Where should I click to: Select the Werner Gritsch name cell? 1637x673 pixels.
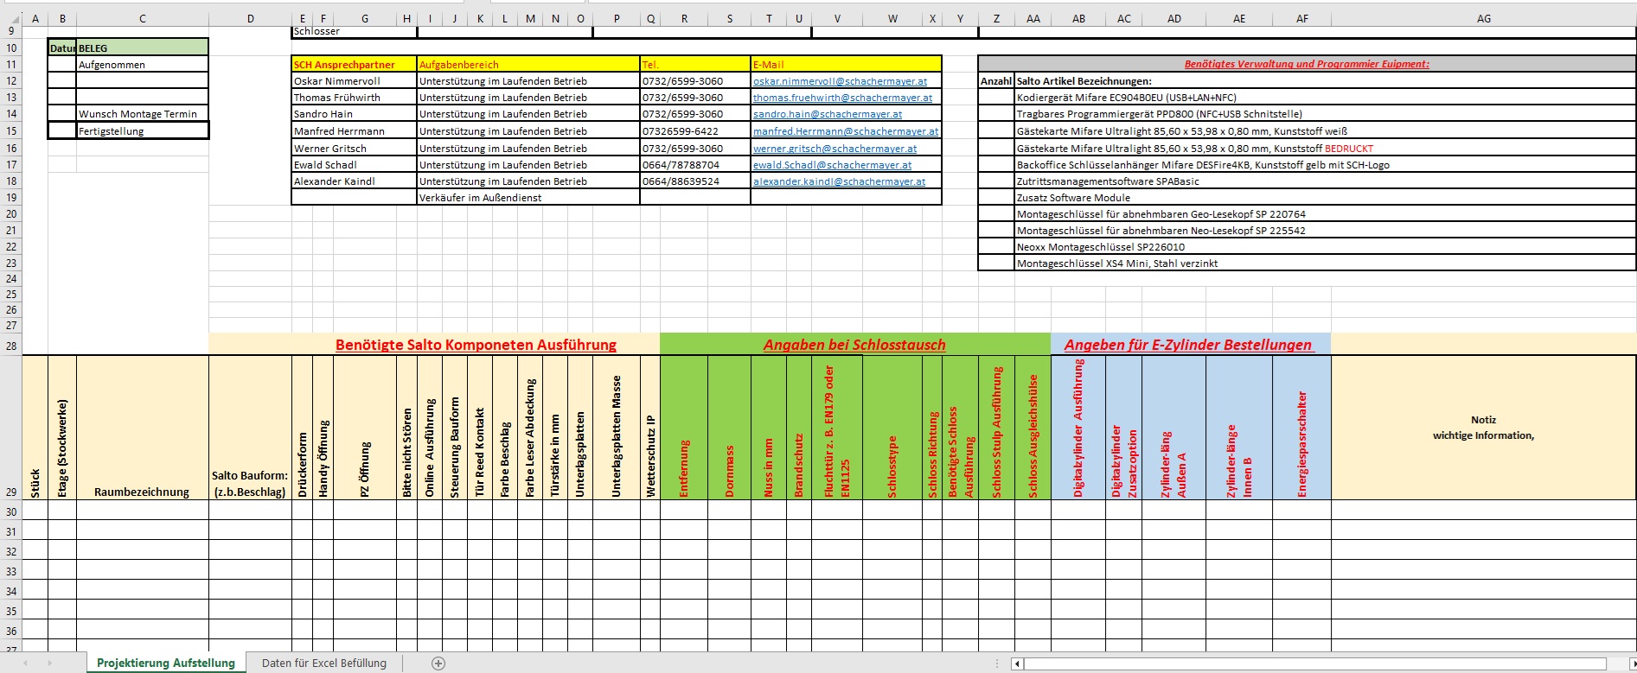355,149
